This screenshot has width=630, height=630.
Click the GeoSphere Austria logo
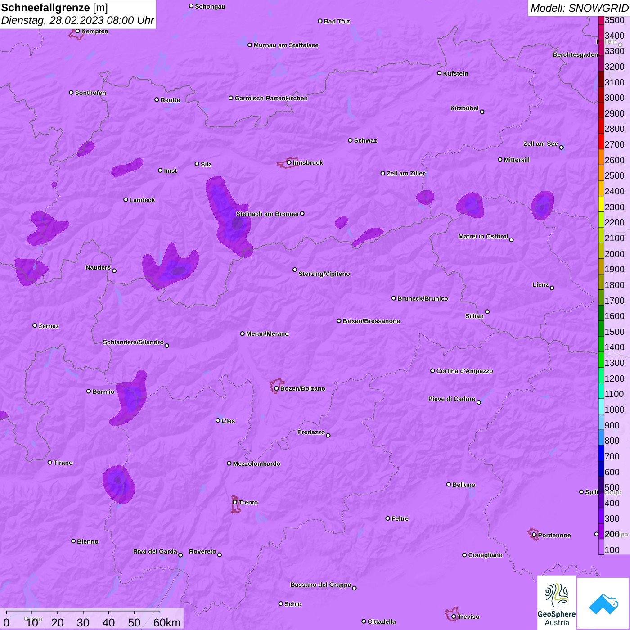[557, 603]
